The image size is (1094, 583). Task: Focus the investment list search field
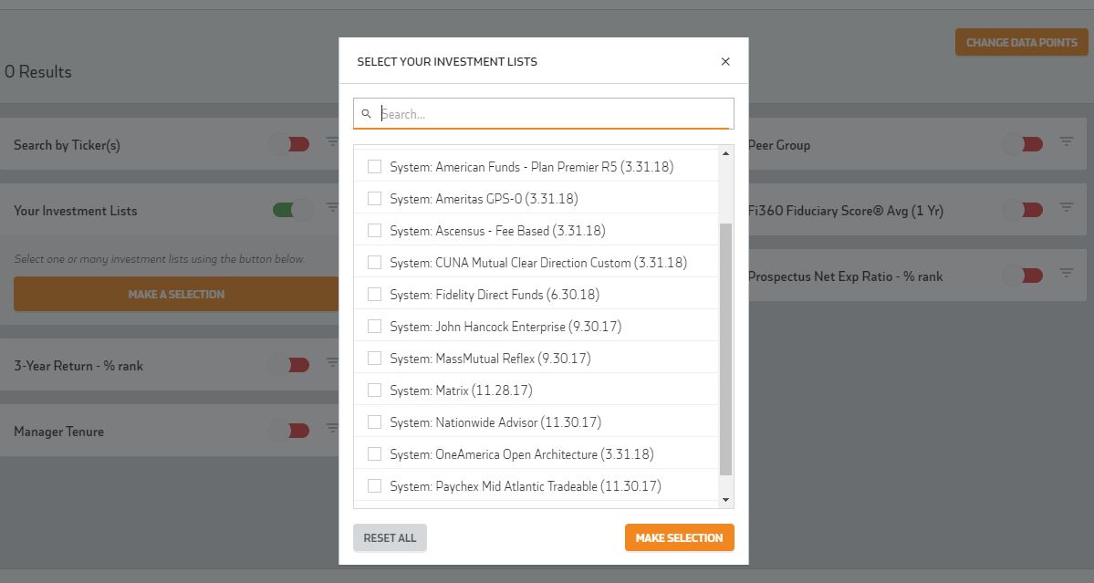(554, 114)
